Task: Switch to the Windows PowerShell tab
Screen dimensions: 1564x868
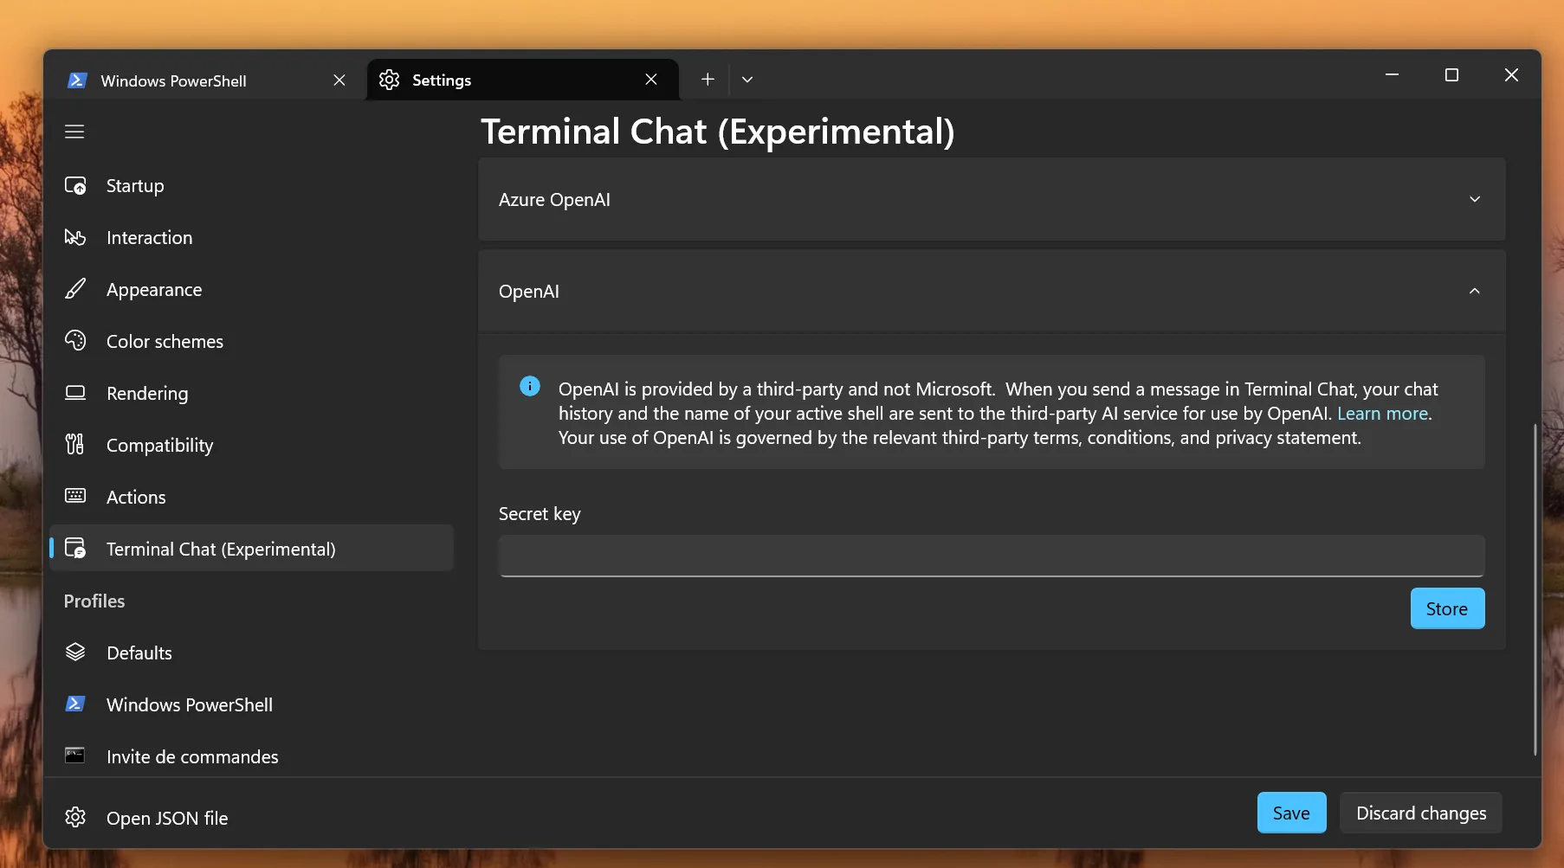Action: pyautogui.click(x=173, y=80)
